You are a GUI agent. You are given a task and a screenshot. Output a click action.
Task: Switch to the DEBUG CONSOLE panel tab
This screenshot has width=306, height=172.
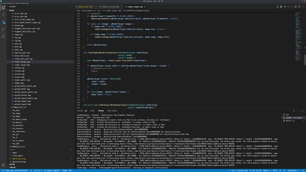tap(112, 111)
